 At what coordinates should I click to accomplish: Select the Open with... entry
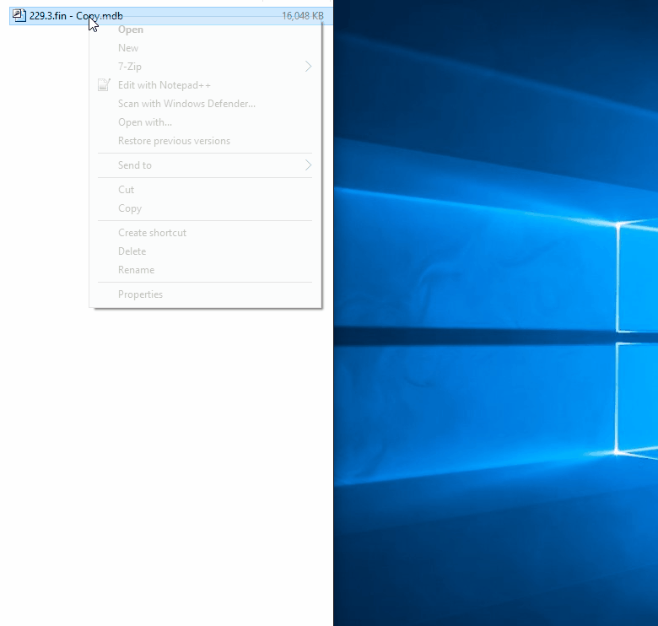tap(145, 122)
